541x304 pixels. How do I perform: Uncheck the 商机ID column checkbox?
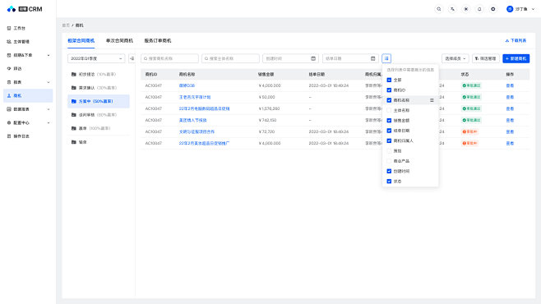(389, 90)
